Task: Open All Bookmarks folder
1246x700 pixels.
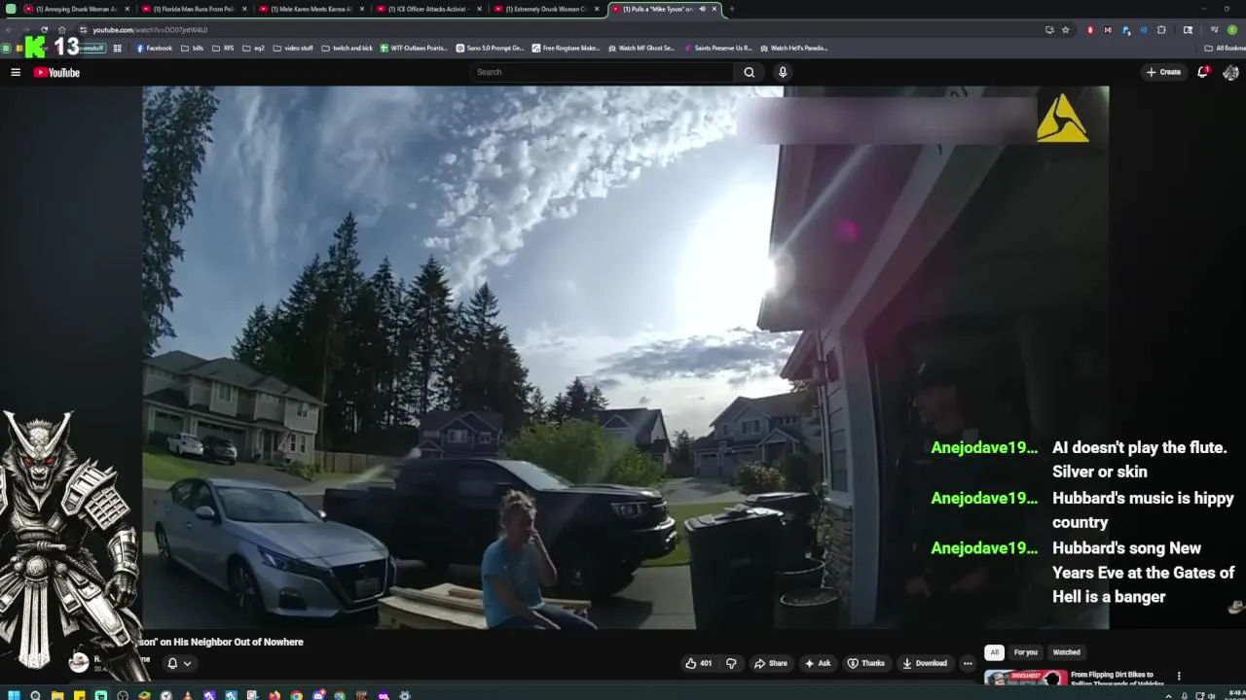Action: point(1225,48)
